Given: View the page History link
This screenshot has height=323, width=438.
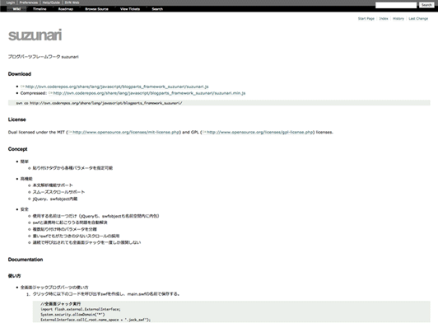Looking at the screenshot, I should pyautogui.click(x=398, y=18).
